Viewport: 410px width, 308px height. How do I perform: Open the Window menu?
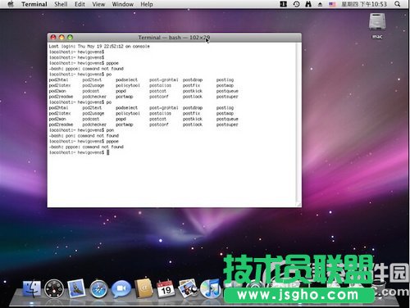point(123,4)
